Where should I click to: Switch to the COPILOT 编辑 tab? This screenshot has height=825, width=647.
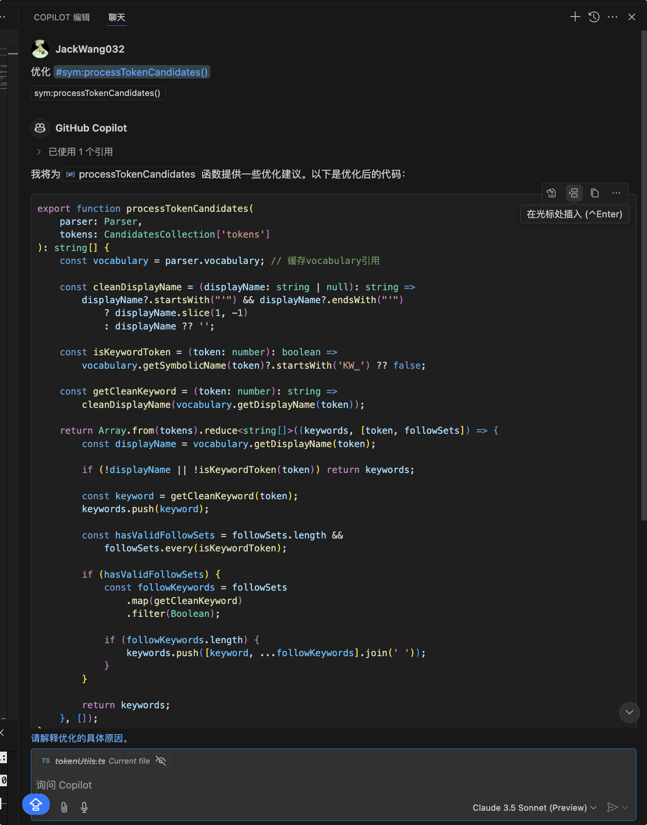pyautogui.click(x=62, y=17)
